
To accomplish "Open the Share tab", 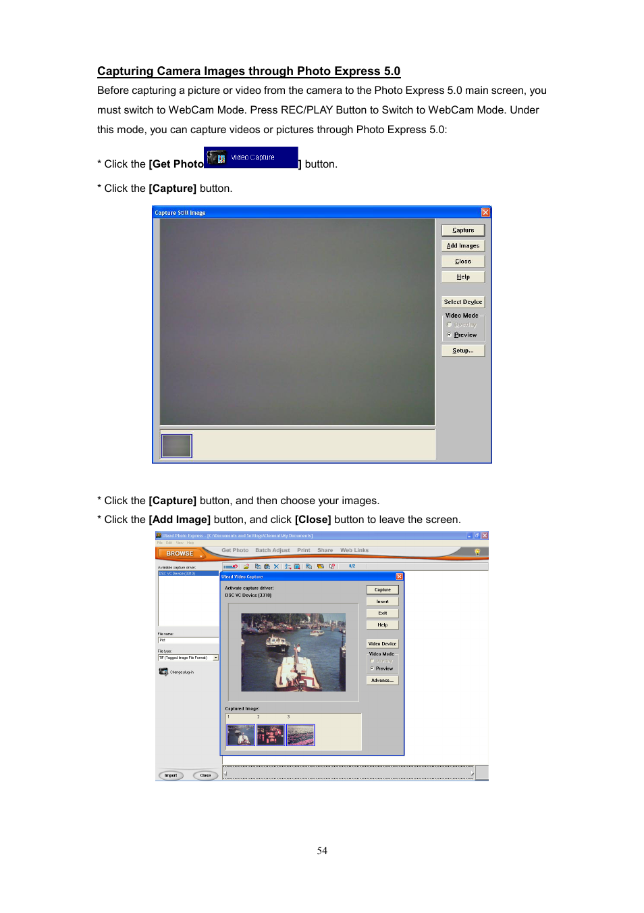I will click(325, 550).
